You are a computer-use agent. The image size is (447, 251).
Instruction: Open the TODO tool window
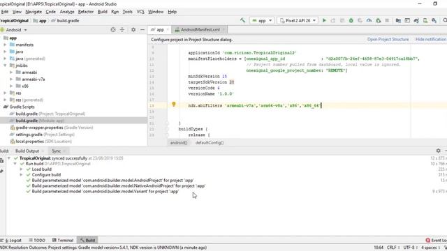(x=37, y=240)
